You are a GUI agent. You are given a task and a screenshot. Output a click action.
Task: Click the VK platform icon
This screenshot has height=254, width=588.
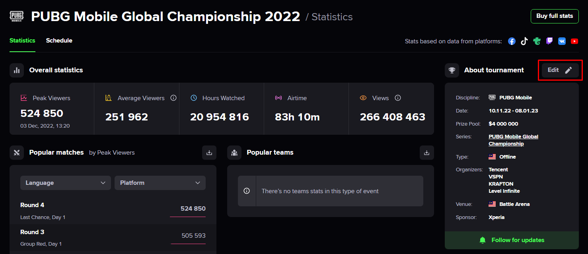[562, 41]
